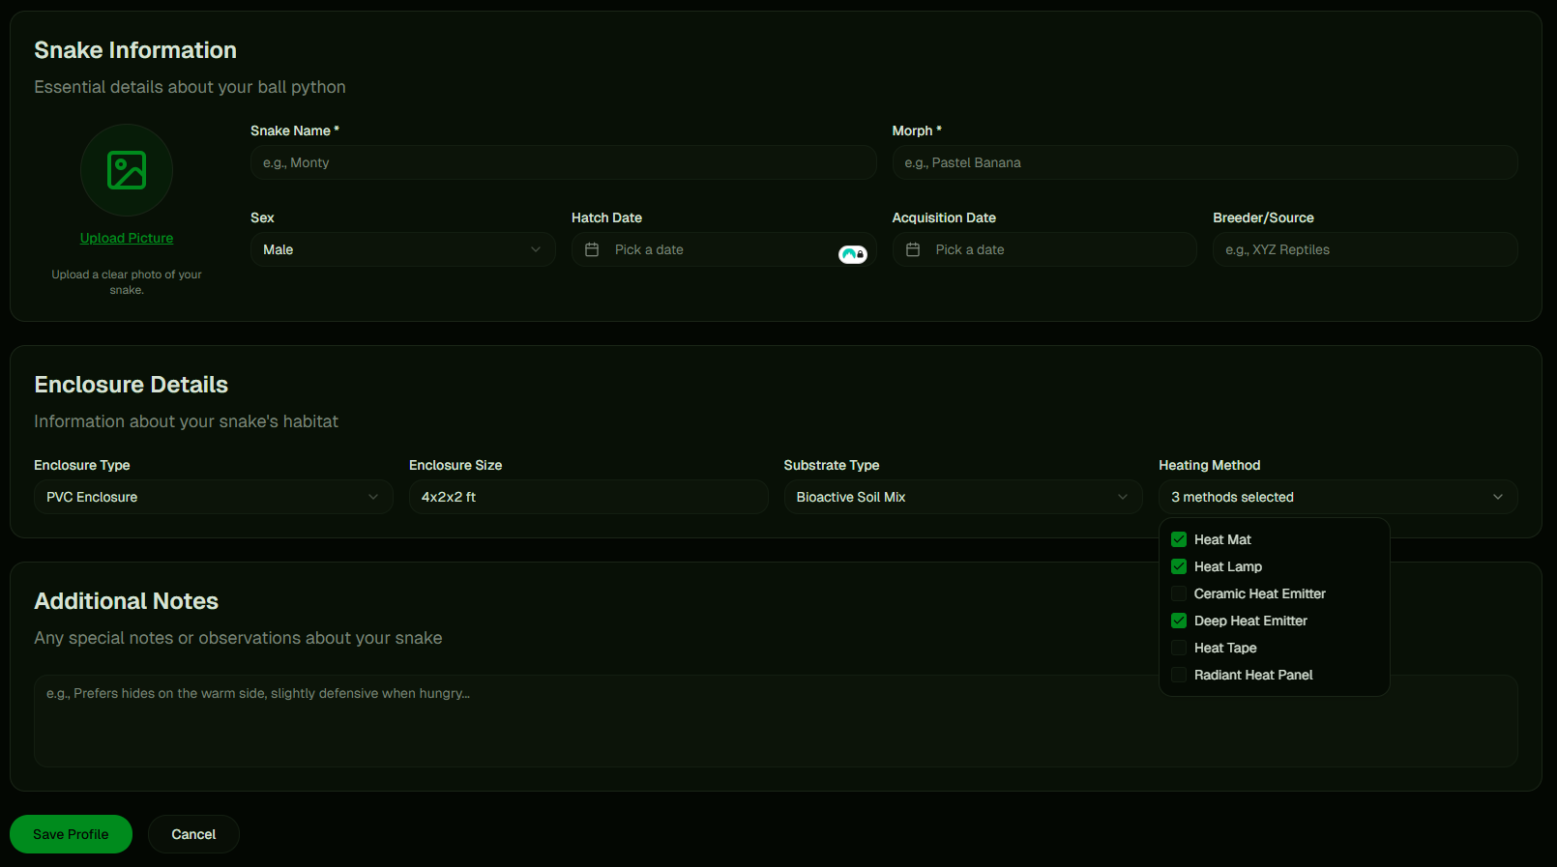Focus the Enclosure Size field
The width and height of the screenshot is (1557, 867).
(x=589, y=497)
